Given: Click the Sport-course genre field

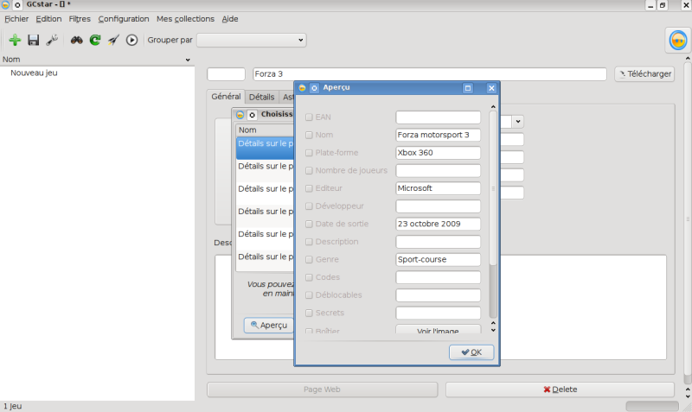Looking at the screenshot, I should point(438,259).
